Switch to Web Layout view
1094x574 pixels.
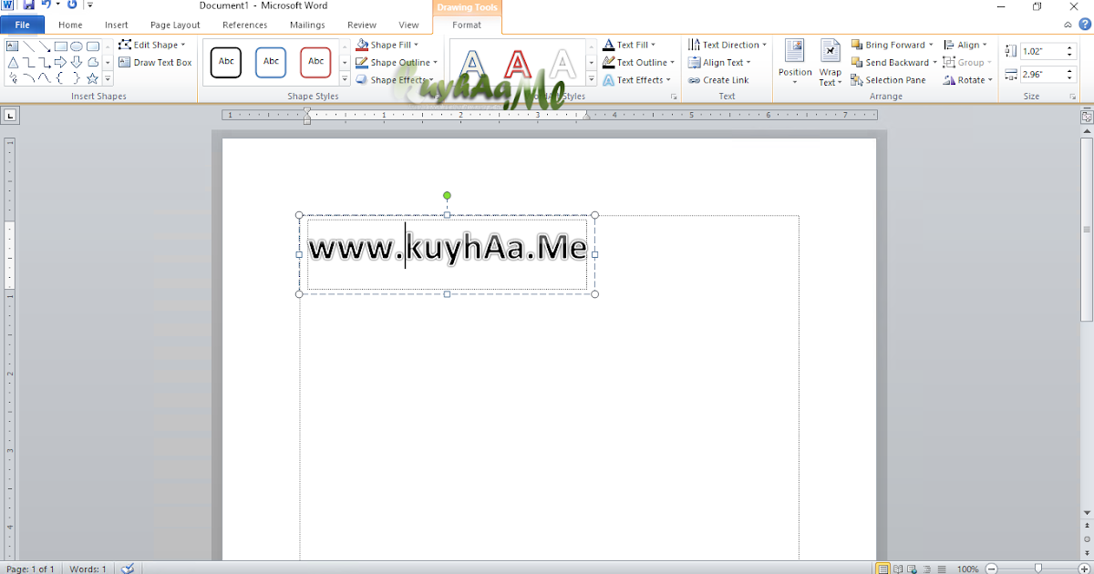click(913, 569)
